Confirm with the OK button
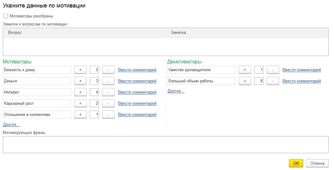The width and height of the screenshot is (334, 170). point(296,163)
